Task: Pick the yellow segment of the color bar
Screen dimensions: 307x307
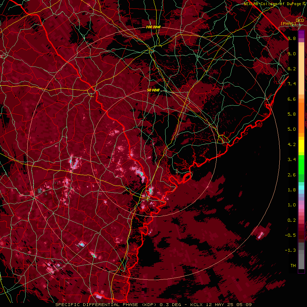Action: pos(301,146)
